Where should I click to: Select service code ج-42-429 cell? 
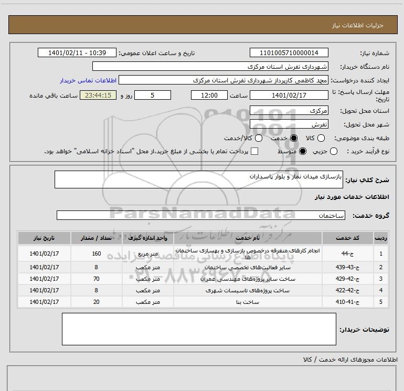(x=347, y=279)
